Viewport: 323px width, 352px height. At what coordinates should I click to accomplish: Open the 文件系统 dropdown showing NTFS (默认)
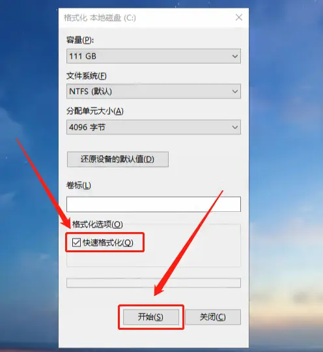click(154, 91)
